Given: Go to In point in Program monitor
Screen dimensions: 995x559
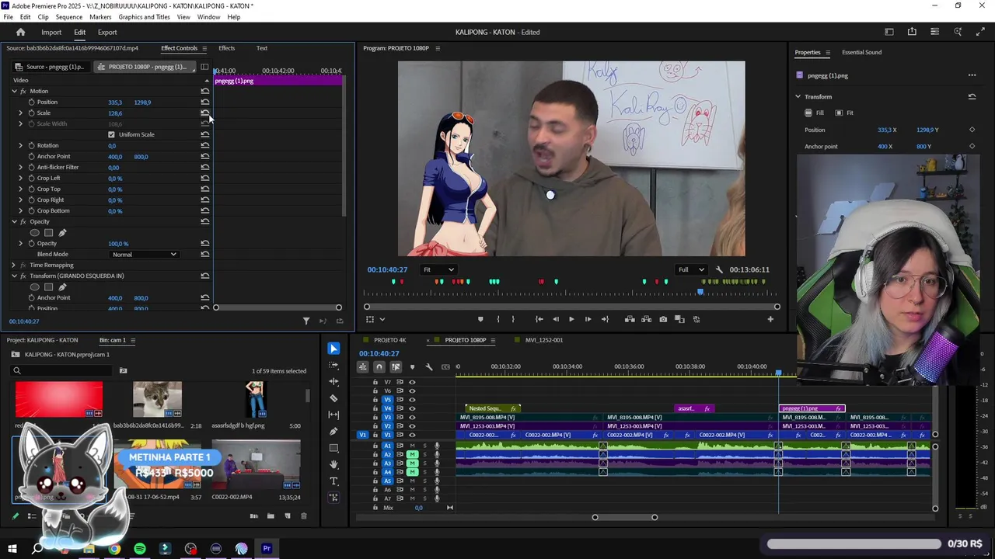Looking at the screenshot, I should (539, 319).
